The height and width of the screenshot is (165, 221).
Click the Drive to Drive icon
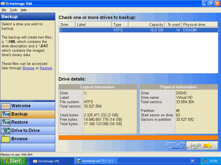coord(6,131)
